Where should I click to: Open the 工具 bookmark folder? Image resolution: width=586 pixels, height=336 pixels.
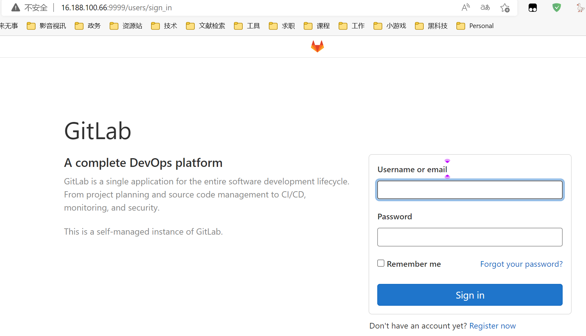(x=247, y=26)
